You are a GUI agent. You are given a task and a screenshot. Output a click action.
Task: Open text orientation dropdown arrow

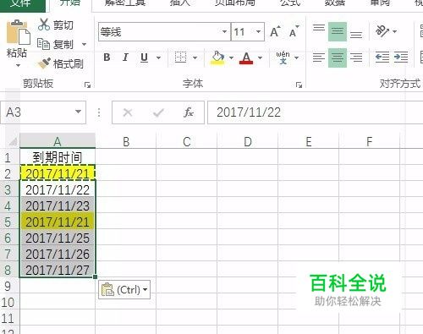coord(395,31)
